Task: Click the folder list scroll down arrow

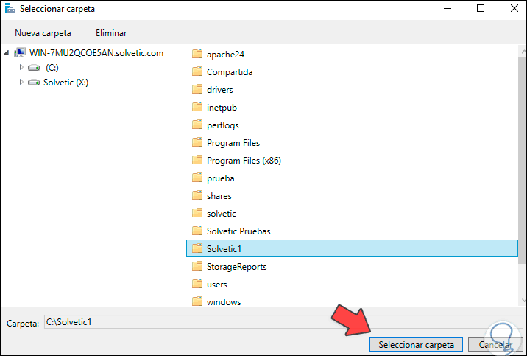Action: (x=523, y=299)
